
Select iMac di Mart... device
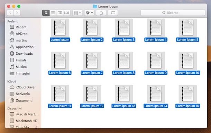24,114
